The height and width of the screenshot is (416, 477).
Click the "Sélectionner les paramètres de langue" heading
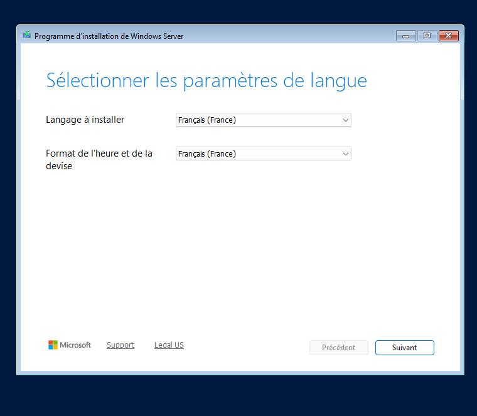pyautogui.click(x=206, y=81)
